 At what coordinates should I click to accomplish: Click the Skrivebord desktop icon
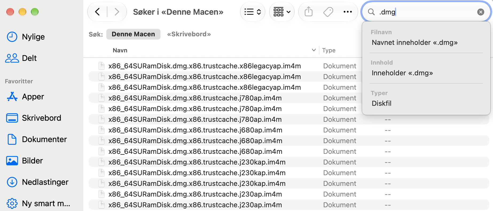(12, 118)
